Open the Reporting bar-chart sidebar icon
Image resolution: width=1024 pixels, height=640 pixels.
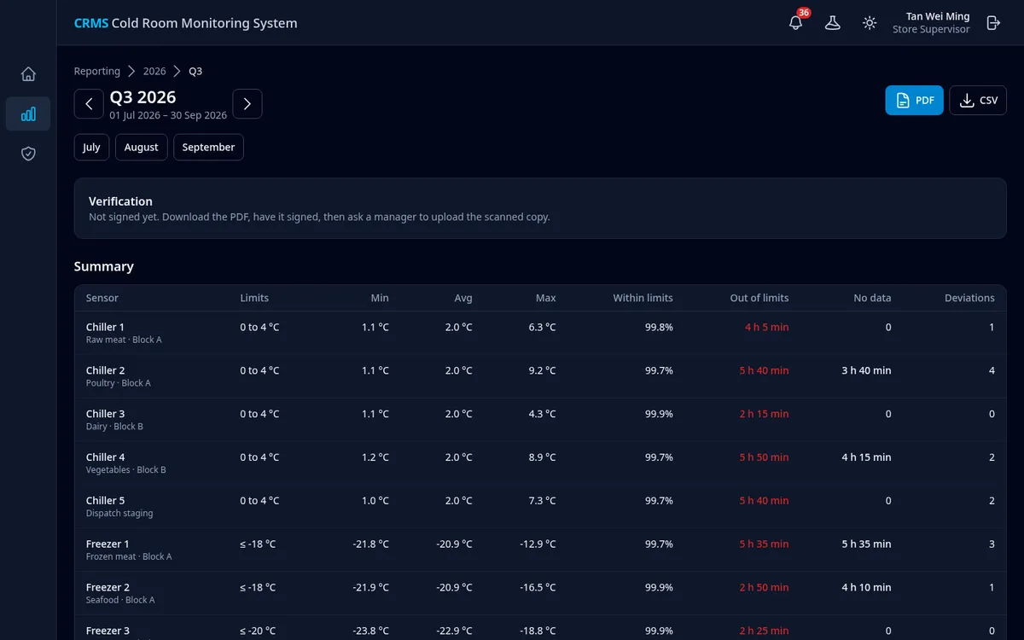click(28, 113)
